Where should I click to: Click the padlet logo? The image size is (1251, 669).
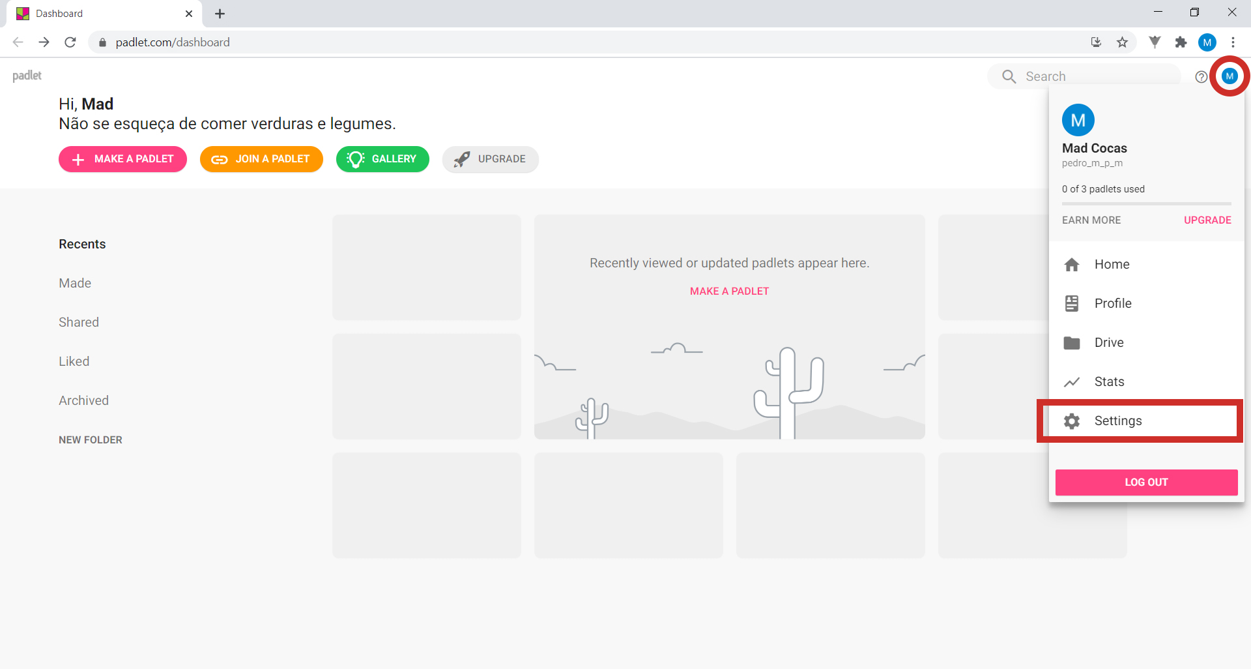[x=27, y=76]
